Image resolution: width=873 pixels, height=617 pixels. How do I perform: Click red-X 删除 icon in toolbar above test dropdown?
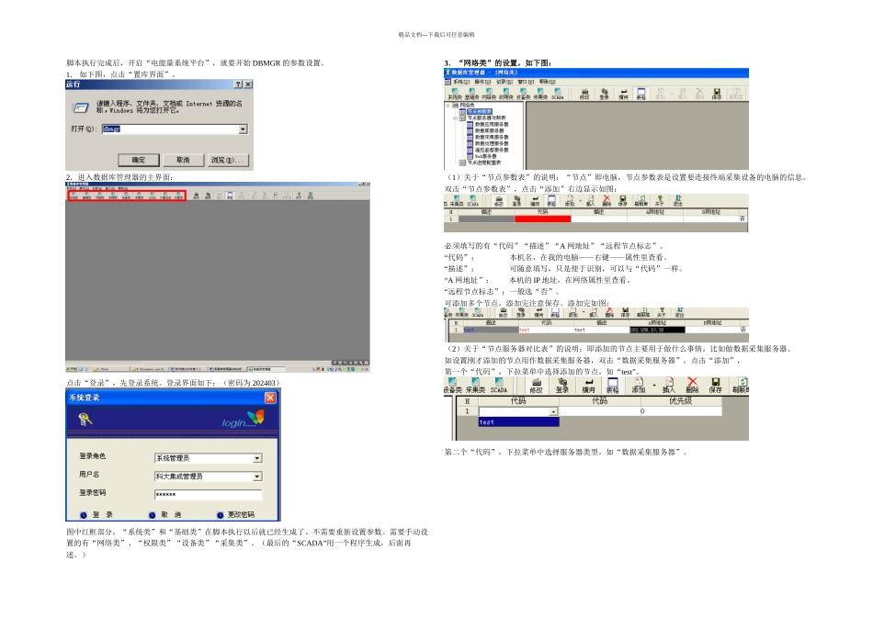[x=692, y=386]
